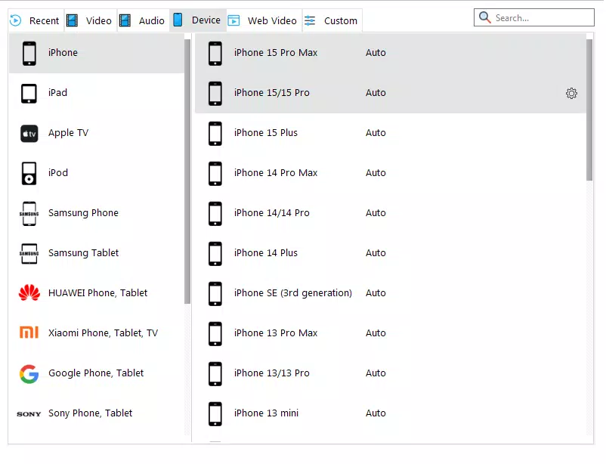This screenshot has height=464, width=606.
Task: Select the iPod category icon
Action: coord(29,174)
